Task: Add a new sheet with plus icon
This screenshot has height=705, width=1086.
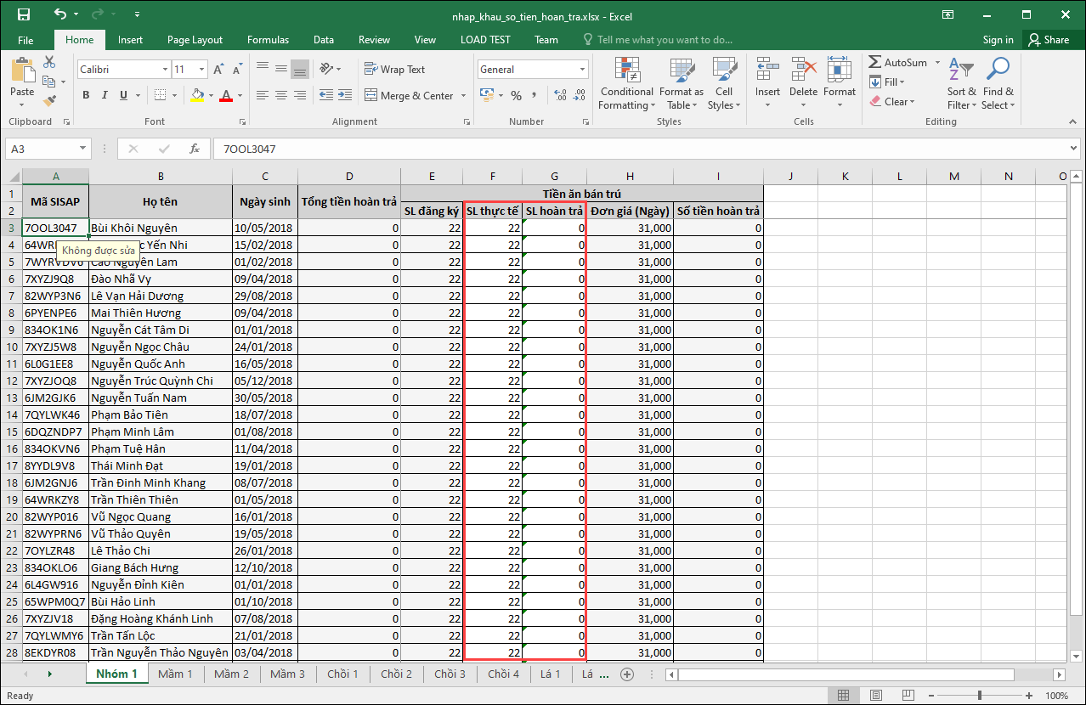Action: pyautogui.click(x=627, y=674)
